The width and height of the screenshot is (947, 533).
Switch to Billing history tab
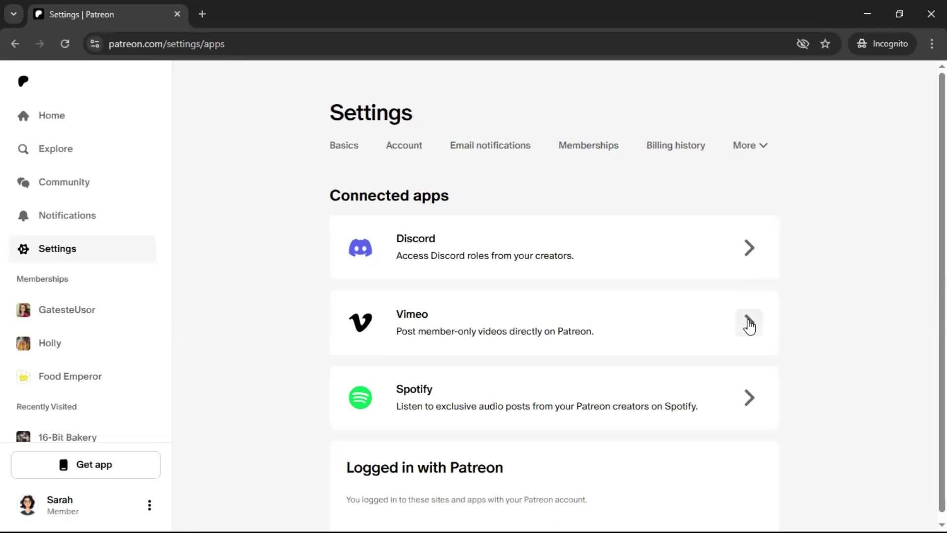[676, 146]
